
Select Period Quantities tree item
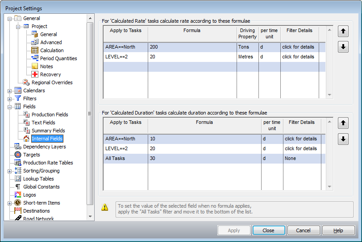click(x=58, y=58)
